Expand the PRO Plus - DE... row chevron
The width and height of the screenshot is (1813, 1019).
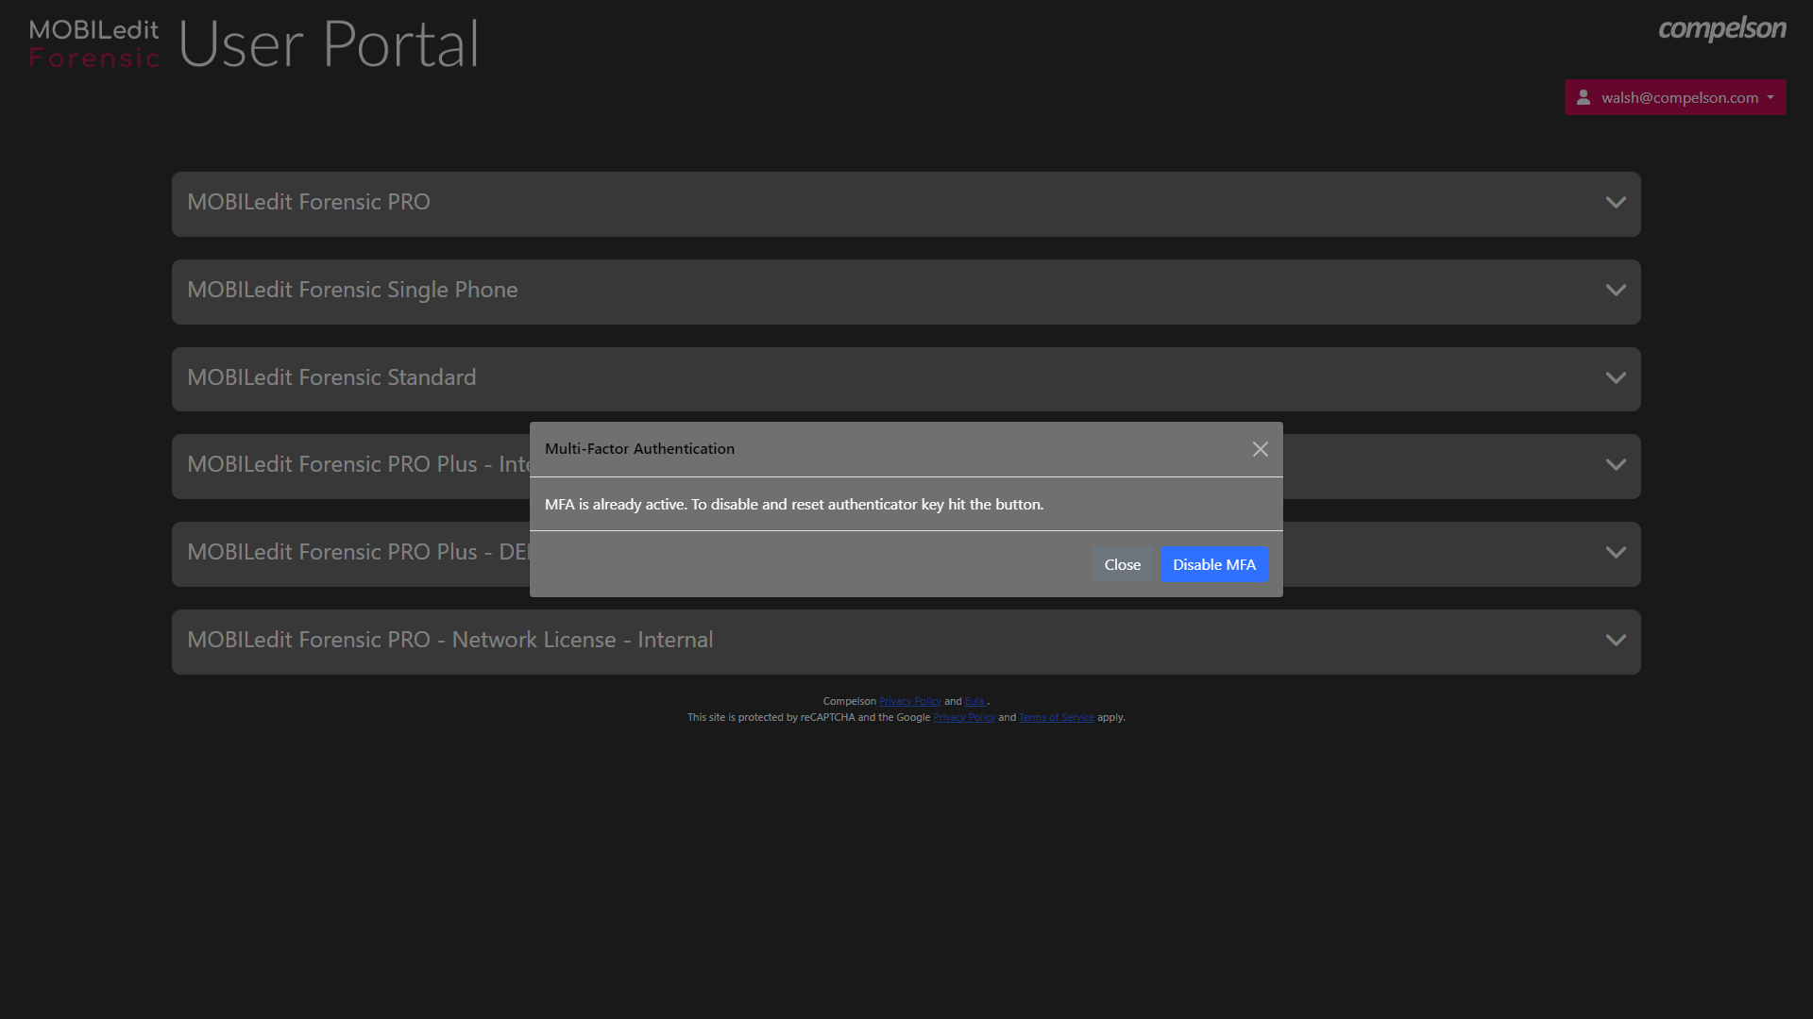[1616, 553]
